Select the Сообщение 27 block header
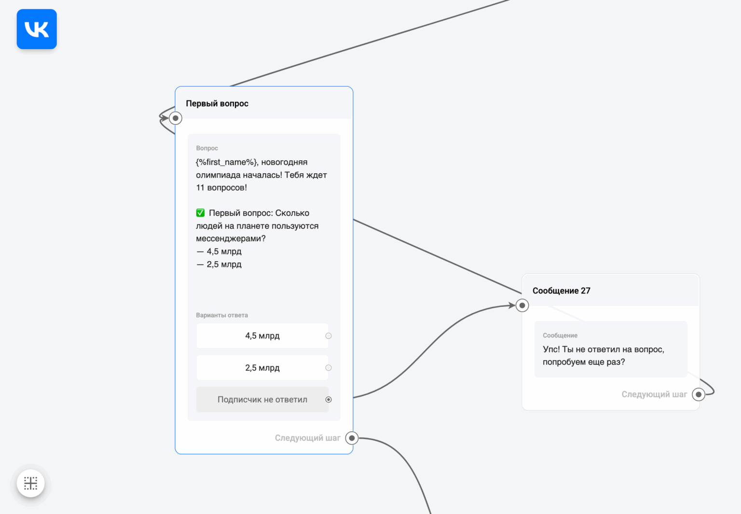Viewport: 741px width, 514px height. point(562,291)
